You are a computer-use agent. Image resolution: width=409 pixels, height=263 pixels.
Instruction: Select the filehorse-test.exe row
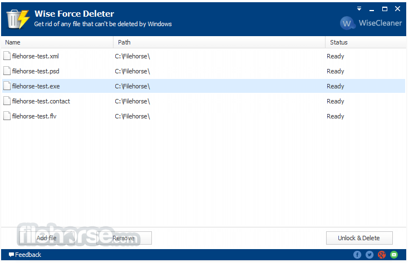click(x=204, y=86)
